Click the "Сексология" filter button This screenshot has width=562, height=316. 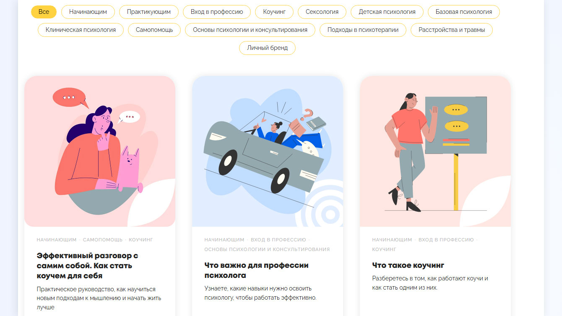tap(322, 12)
